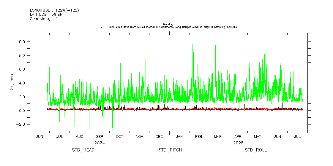Screen dimensions: 333x166
Task: Select the 0.0 y-axis tick label
Action: click(23, 111)
